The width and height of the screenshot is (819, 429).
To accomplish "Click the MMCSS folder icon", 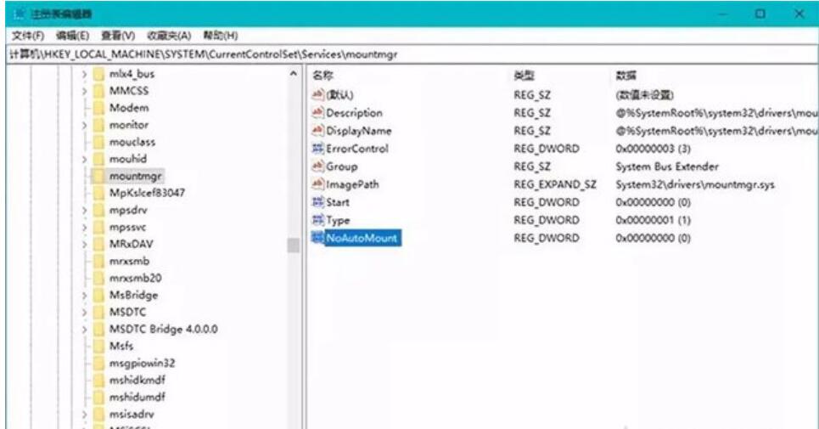I will click(x=98, y=91).
